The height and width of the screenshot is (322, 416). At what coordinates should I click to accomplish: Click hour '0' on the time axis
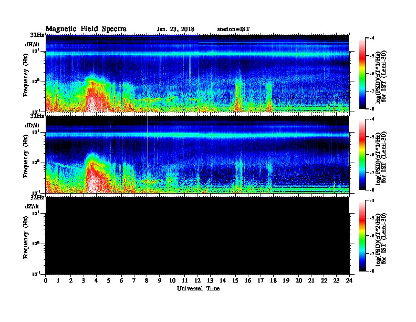pyautogui.click(x=46, y=281)
